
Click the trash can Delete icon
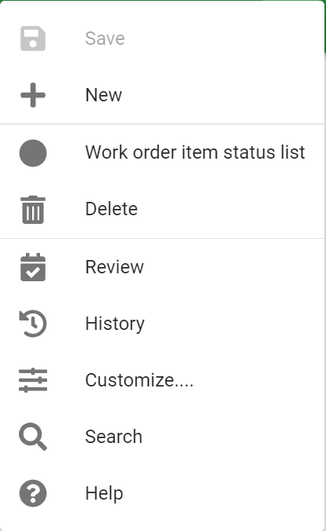pos(33,210)
